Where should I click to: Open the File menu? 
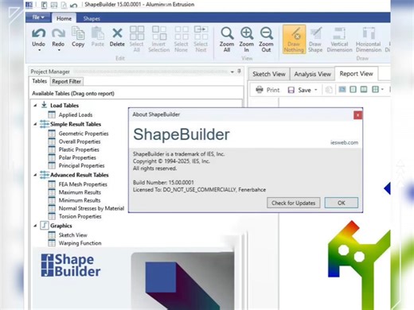pos(38,17)
